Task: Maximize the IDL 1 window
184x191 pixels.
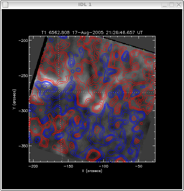Action: point(172,5)
